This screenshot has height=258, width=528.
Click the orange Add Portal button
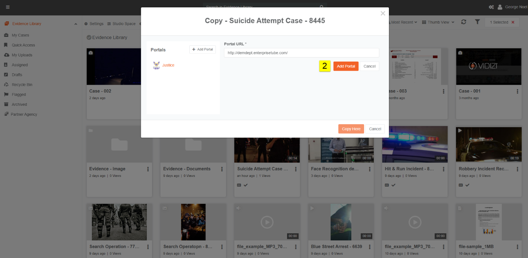[x=346, y=66]
